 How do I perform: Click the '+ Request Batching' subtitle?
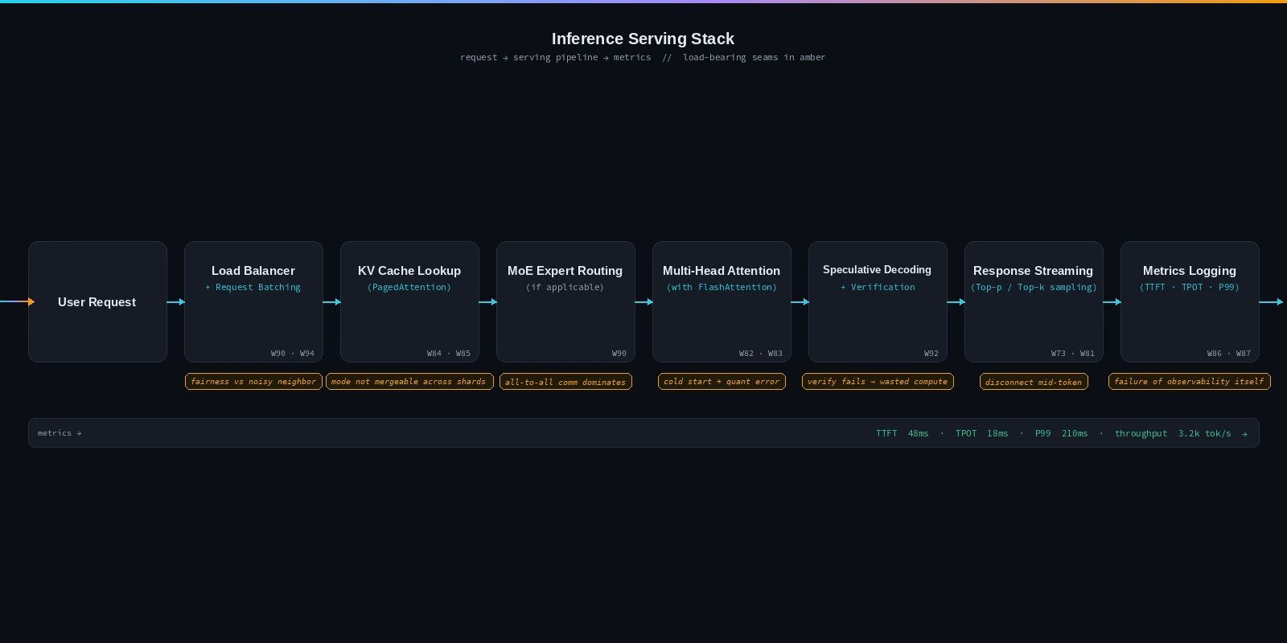click(253, 287)
